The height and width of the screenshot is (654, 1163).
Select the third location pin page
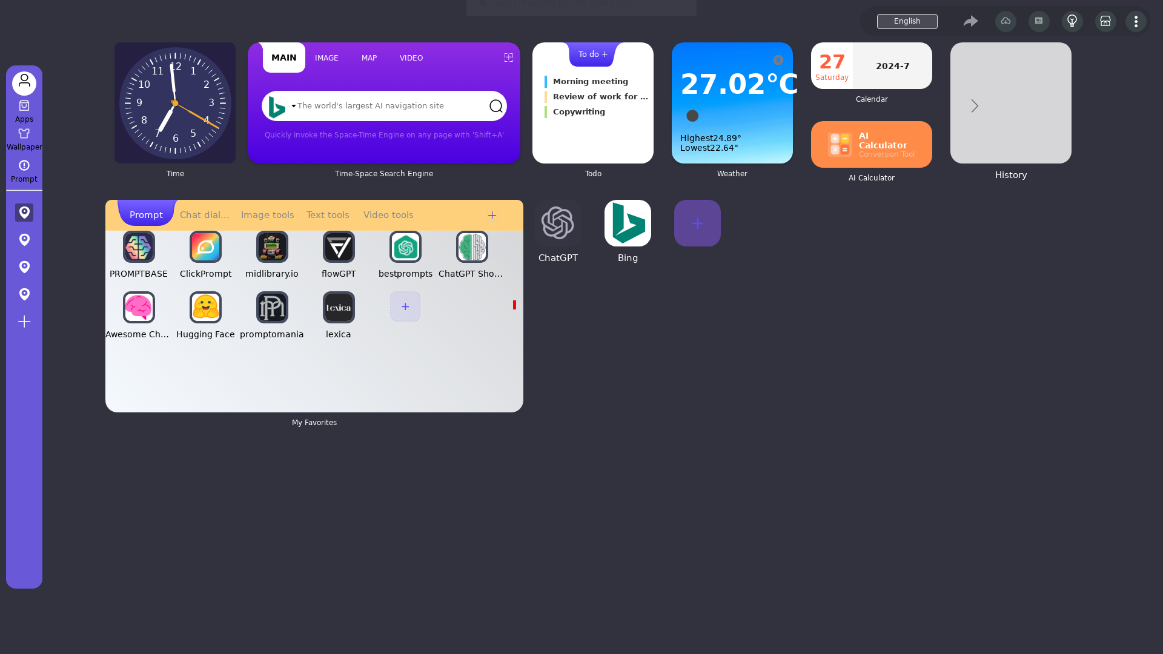click(x=24, y=267)
